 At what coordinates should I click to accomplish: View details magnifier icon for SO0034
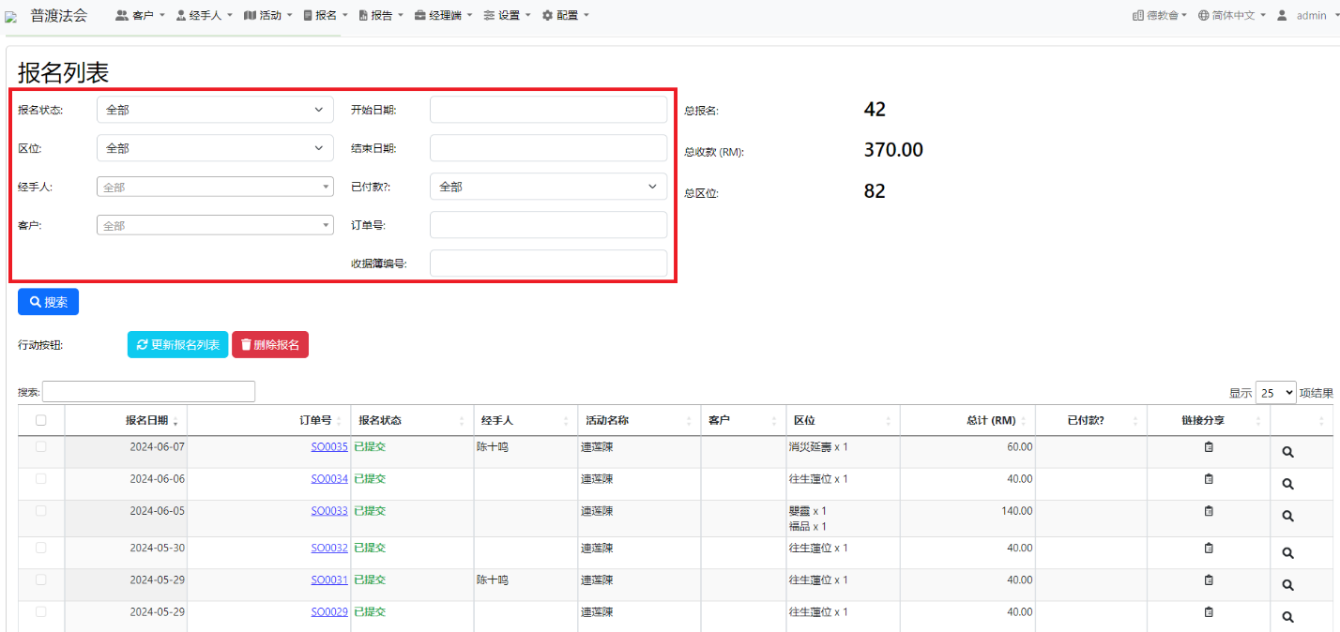tap(1288, 484)
